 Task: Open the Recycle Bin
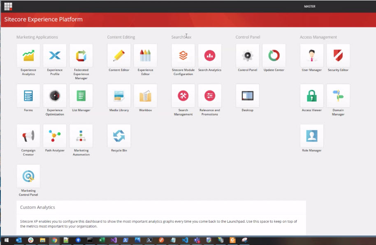(x=119, y=136)
